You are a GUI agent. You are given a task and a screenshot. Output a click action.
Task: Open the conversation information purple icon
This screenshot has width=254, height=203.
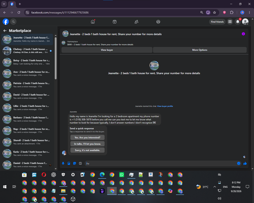coord(243,34)
